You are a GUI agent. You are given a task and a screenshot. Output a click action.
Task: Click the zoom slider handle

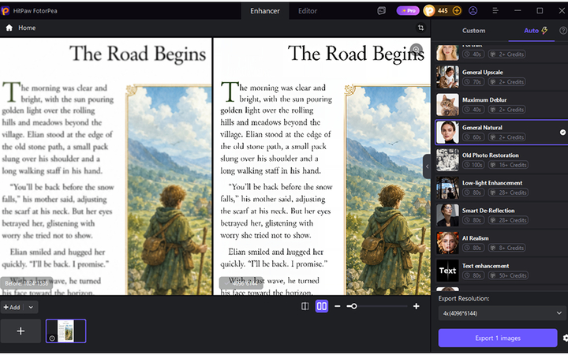[x=354, y=306]
